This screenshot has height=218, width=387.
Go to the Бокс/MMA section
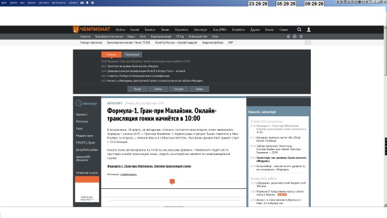pyautogui.click(x=220, y=30)
